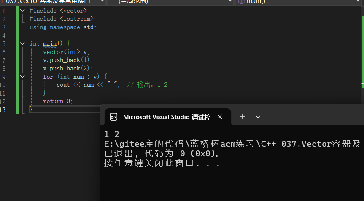Click the 'vector<int> v;' declaration line
The width and height of the screenshot is (364, 201).
(x=66, y=52)
